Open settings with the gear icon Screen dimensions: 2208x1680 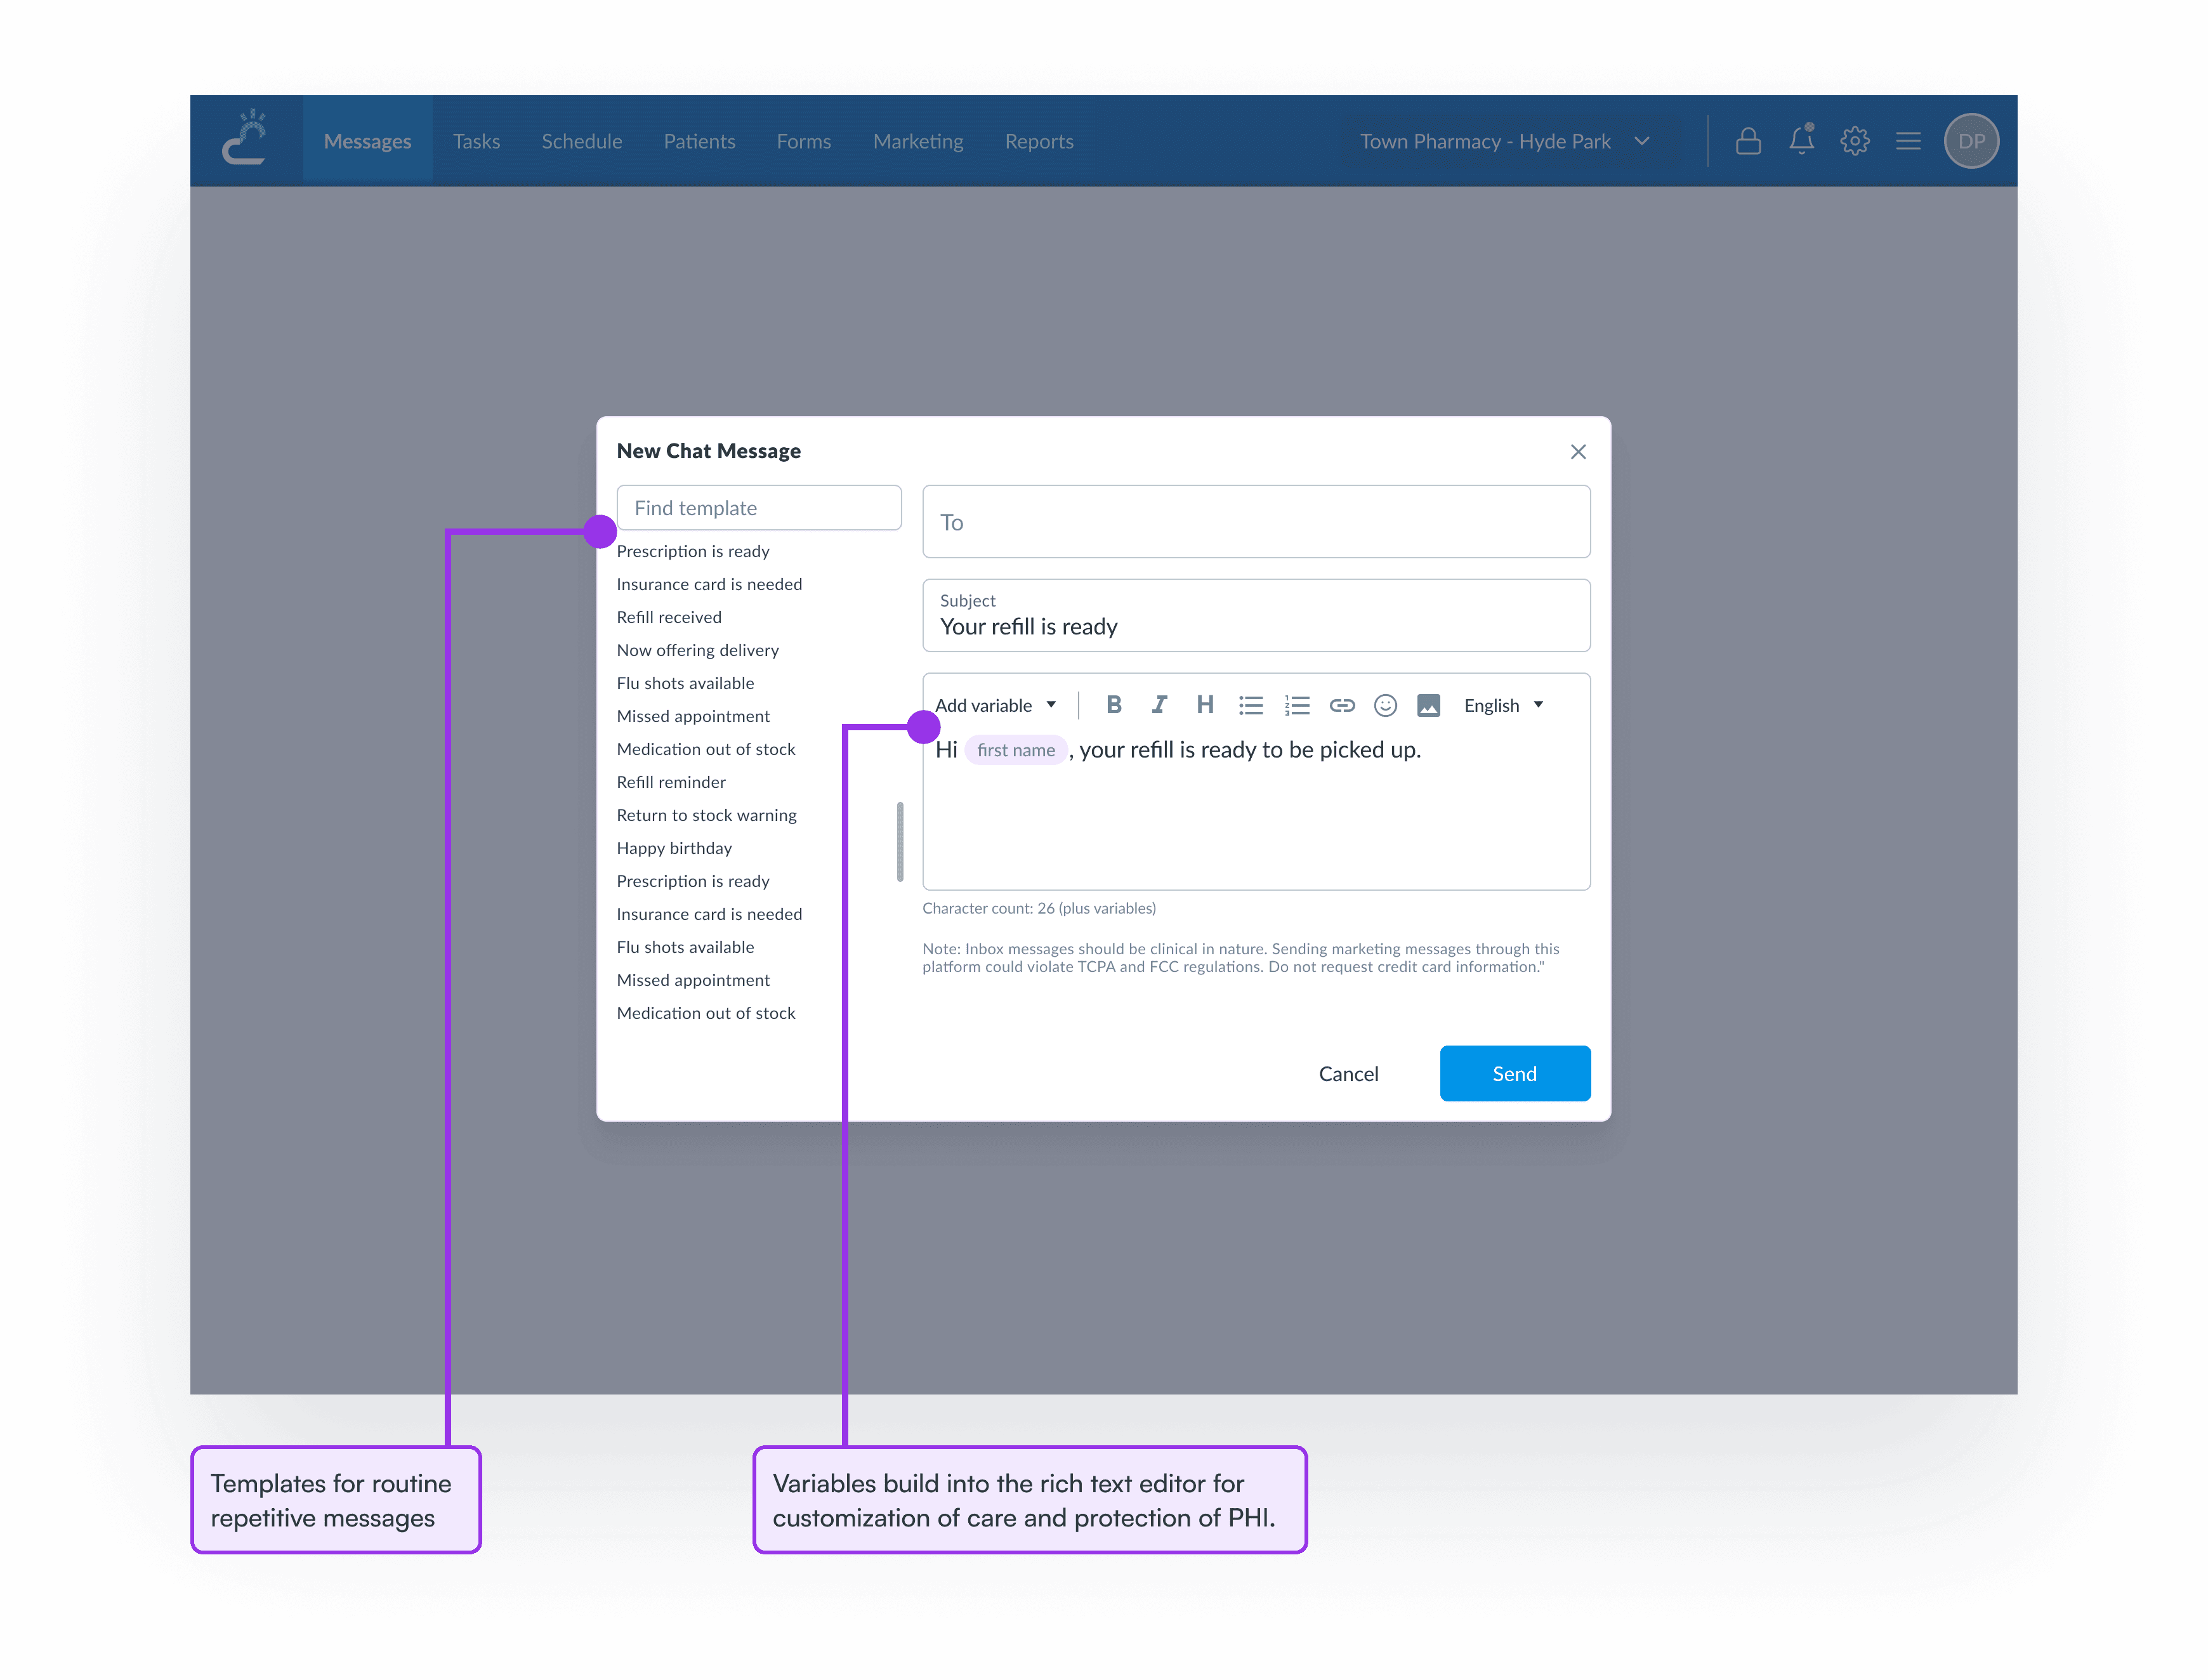[x=1855, y=140]
